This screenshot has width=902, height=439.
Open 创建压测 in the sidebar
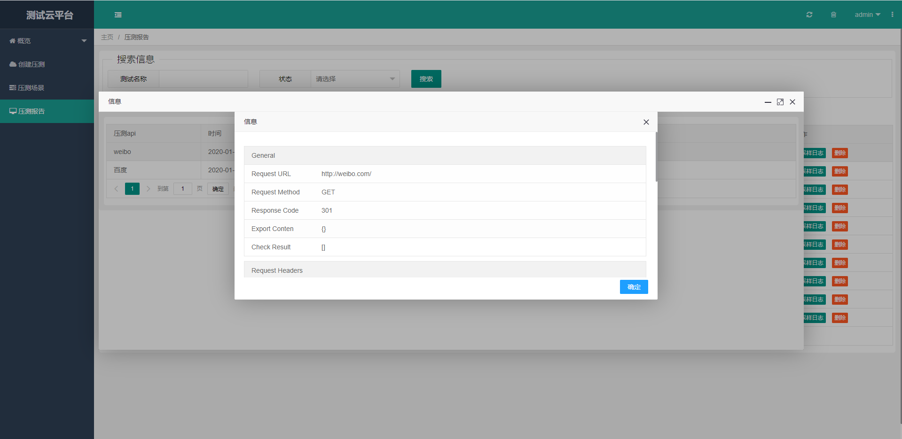coord(47,64)
